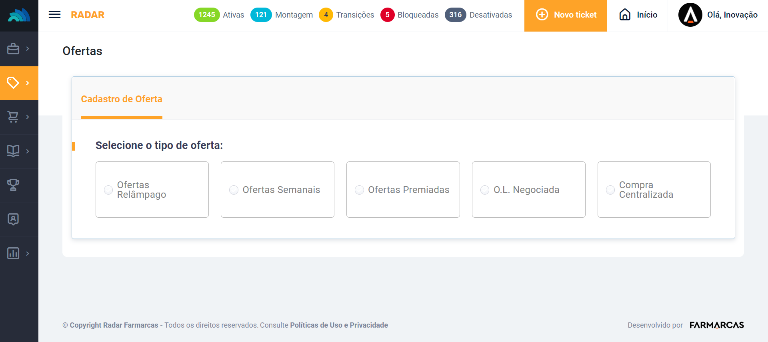Click the hamburger menu icon
The height and width of the screenshot is (342, 768).
(x=54, y=15)
